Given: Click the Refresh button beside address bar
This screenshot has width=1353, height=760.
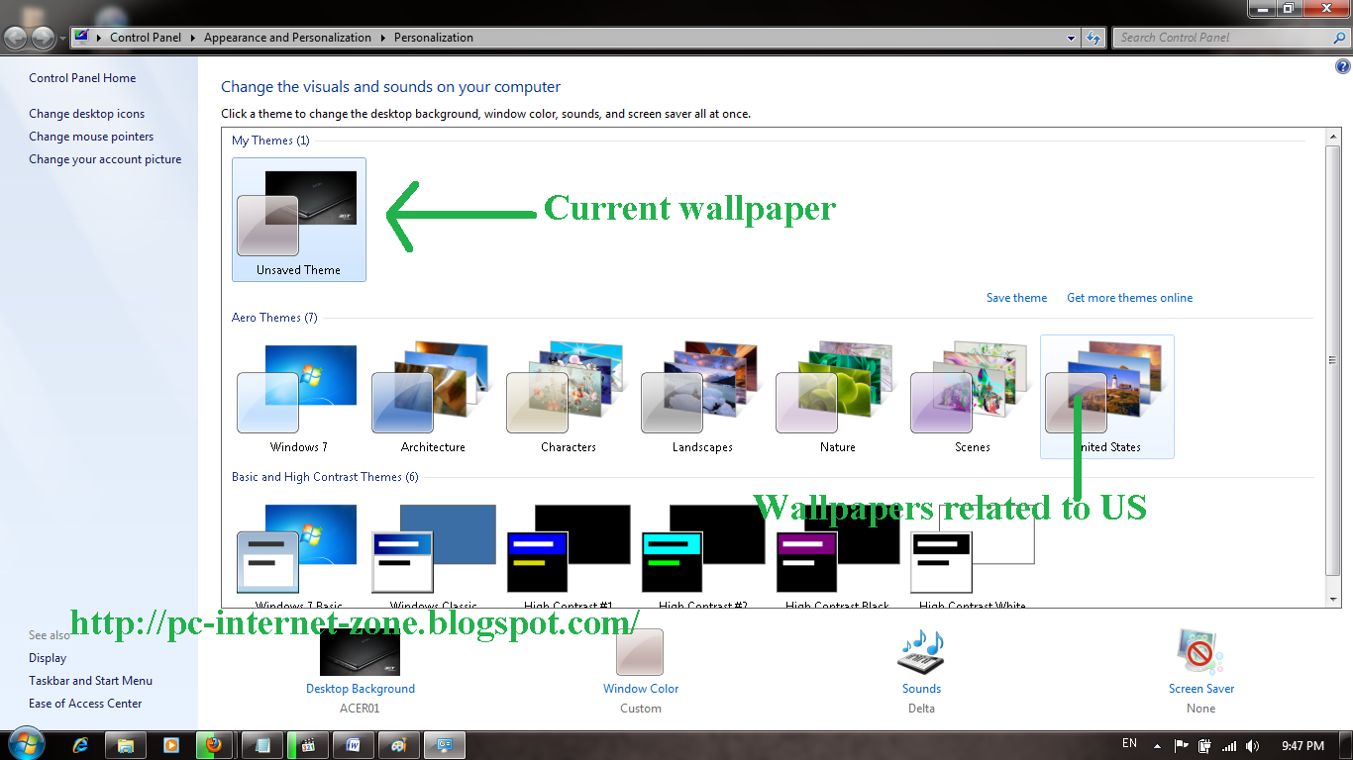Looking at the screenshot, I should coord(1093,38).
